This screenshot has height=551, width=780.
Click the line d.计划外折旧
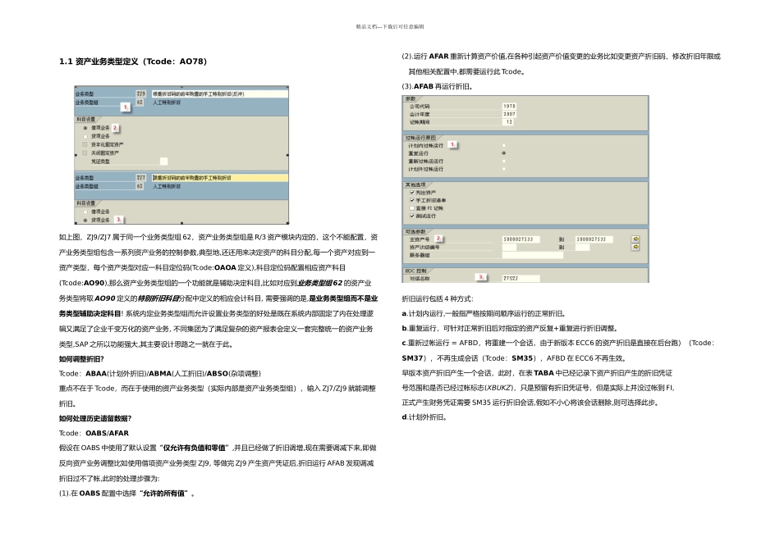point(424,417)
